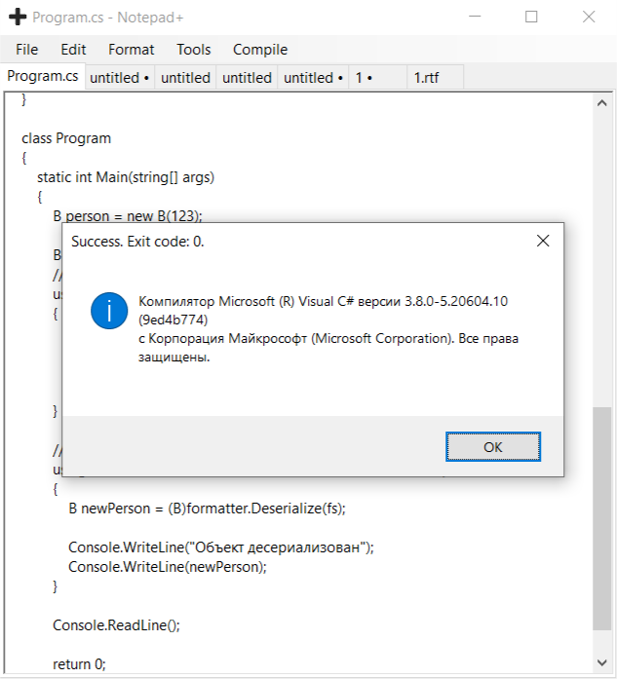Minimize the Notepad+ window
Image resolution: width=617 pixels, height=679 pixels.
[x=475, y=18]
